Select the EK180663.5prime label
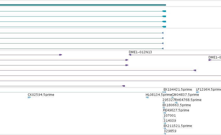The width and height of the screenshot is (221, 135). (177, 105)
